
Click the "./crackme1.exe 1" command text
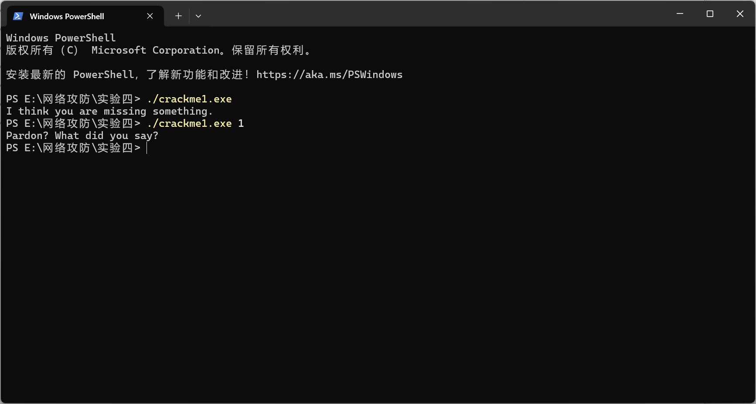[x=189, y=124]
